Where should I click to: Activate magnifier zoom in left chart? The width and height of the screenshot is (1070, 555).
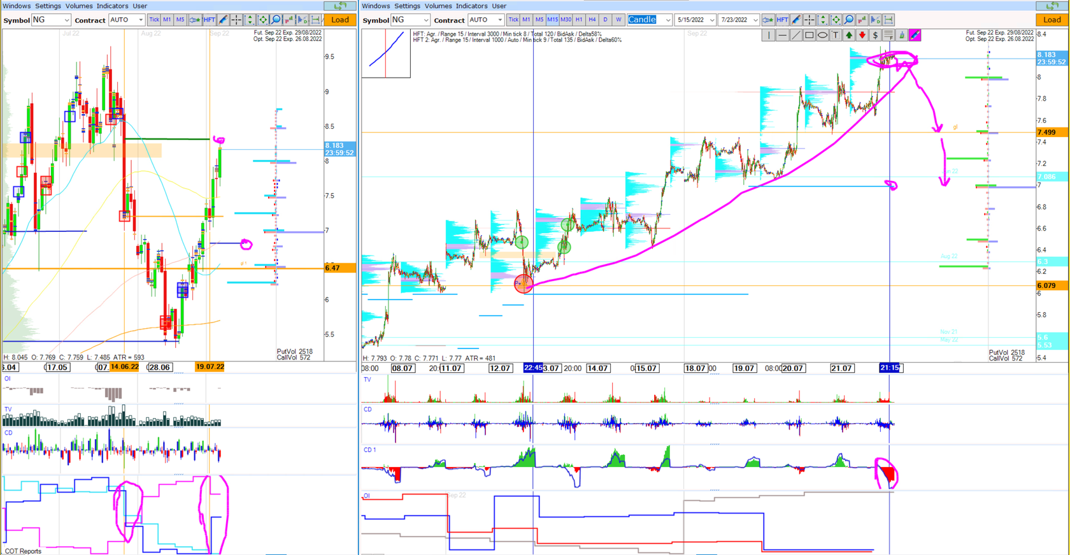pos(276,20)
